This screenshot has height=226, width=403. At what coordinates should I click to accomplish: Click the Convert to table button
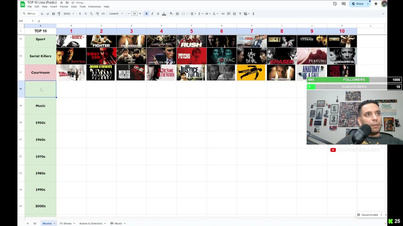click(367, 215)
